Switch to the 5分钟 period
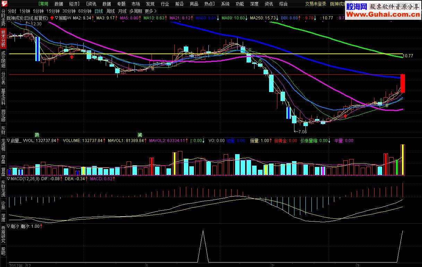Image resolution: width=422 pixels, height=267 pixels. tap(38, 11)
